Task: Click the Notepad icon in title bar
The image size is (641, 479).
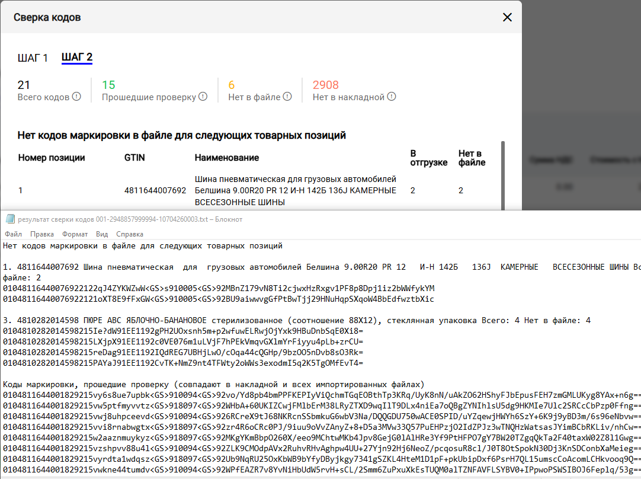Action: point(10,219)
